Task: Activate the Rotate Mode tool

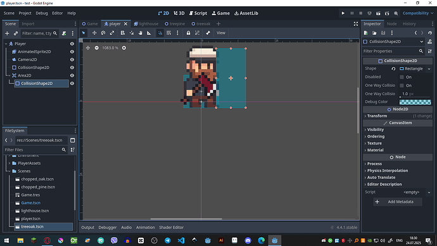Action: click(103, 33)
